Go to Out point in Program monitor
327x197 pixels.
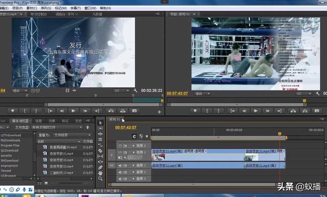(279, 111)
